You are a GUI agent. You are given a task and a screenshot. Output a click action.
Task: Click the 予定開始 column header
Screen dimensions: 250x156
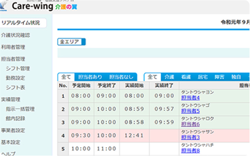(81, 85)
